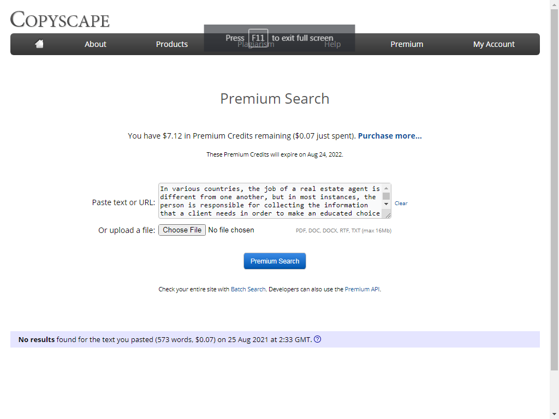
Task: Click the 'Premium Search' page heading
Action: coord(275,99)
